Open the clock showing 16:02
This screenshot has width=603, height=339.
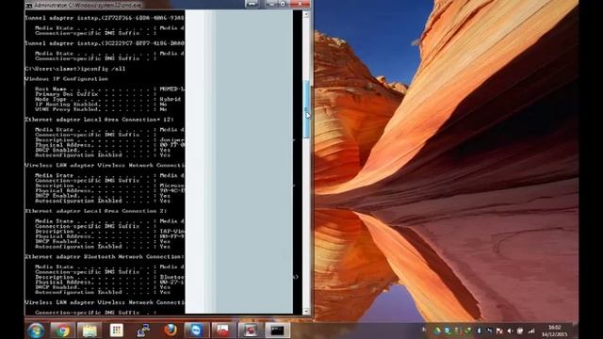[x=555, y=331]
